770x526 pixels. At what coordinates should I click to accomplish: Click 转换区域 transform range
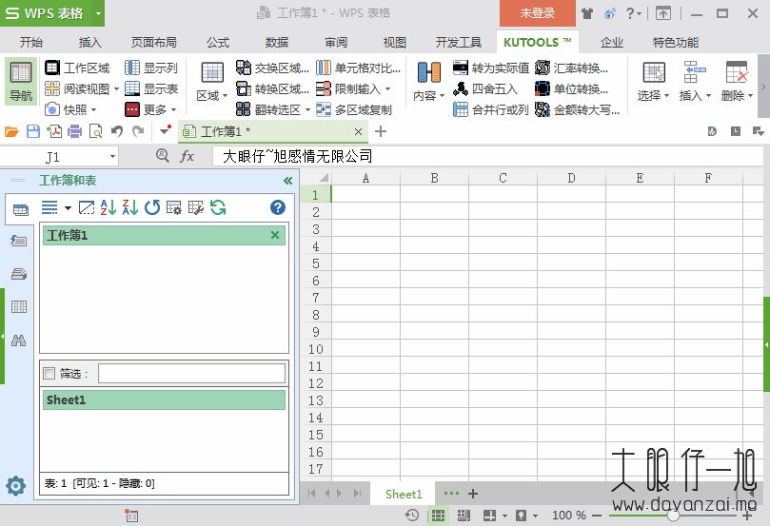coord(272,88)
